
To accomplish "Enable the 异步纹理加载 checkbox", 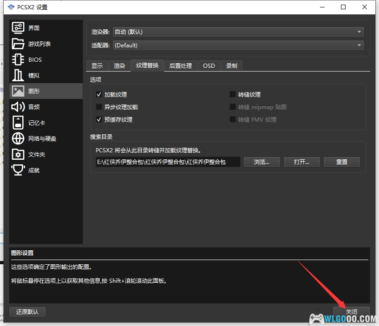I will click(98, 107).
